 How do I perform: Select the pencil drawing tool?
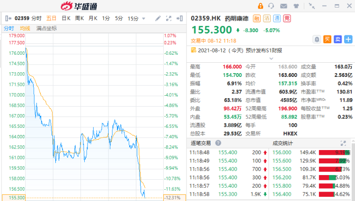(x=158, y=18)
